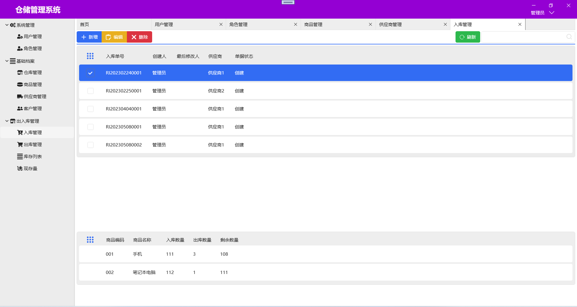Image resolution: width=577 pixels, height=307 pixels.
Task: Click the 删除 button
Action: (140, 37)
